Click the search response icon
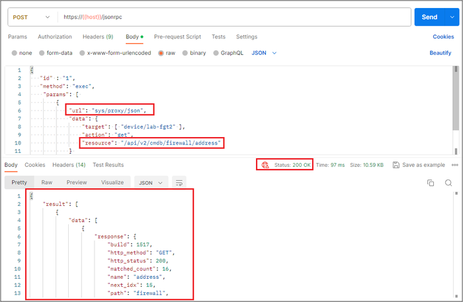This screenshot has height=302, width=463. (x=448, y=183)
